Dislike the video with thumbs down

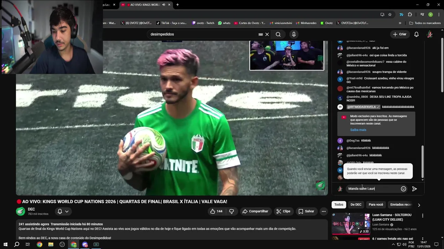click(231, 211)
